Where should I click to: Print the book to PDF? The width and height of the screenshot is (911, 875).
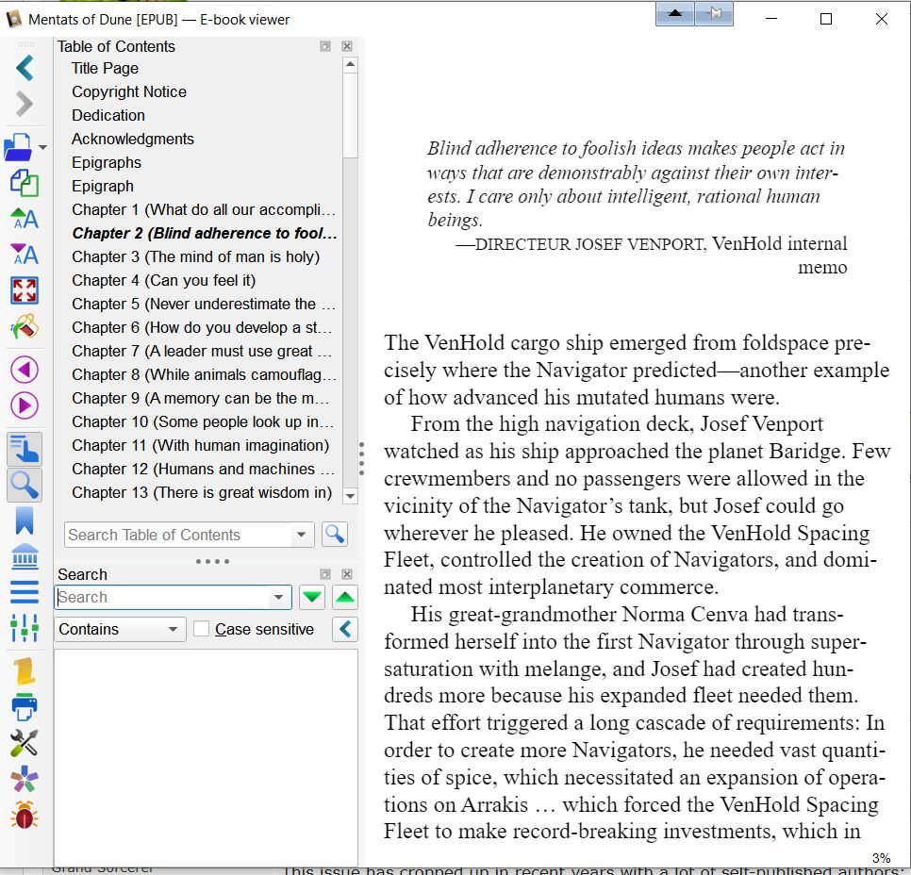(25, 707)
